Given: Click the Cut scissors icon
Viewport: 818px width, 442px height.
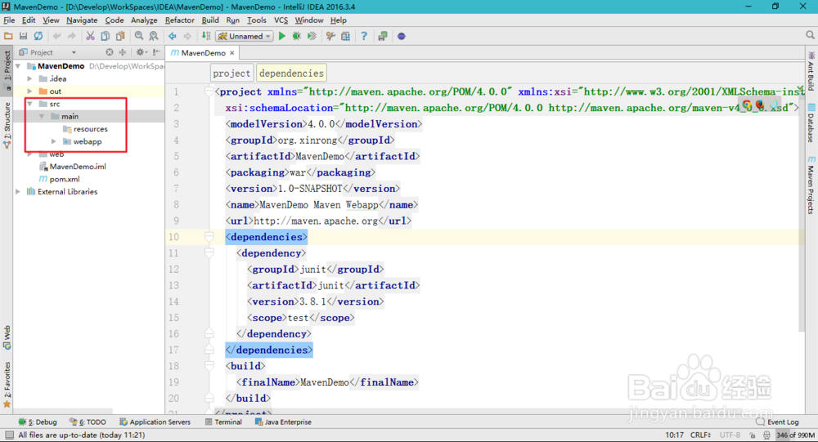Looking at the screenshot, I should click(90, 36).
